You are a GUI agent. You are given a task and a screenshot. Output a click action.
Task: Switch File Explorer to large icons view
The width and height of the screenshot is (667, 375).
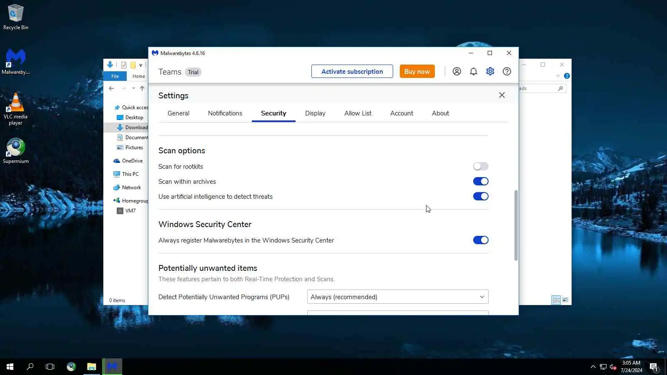pyautogui.click(x=565, y=300)
